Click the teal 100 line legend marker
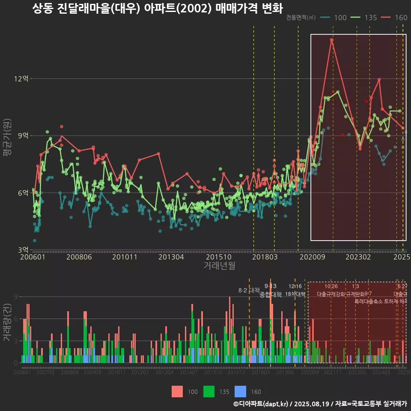411x411 pixels. click(x=325, y=18)
